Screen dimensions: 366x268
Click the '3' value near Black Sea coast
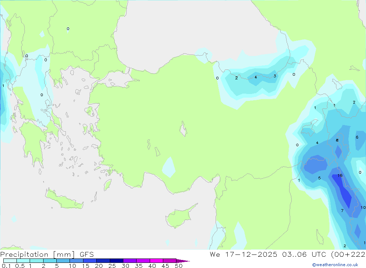point(275,76)
